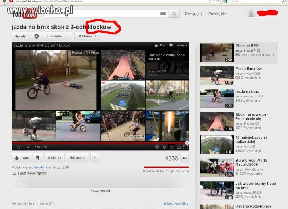This screenshot has width=288, height=209.
Task: Click the end-screen Jak zrobić bunny hopa tile
Action: click(167, 65)
